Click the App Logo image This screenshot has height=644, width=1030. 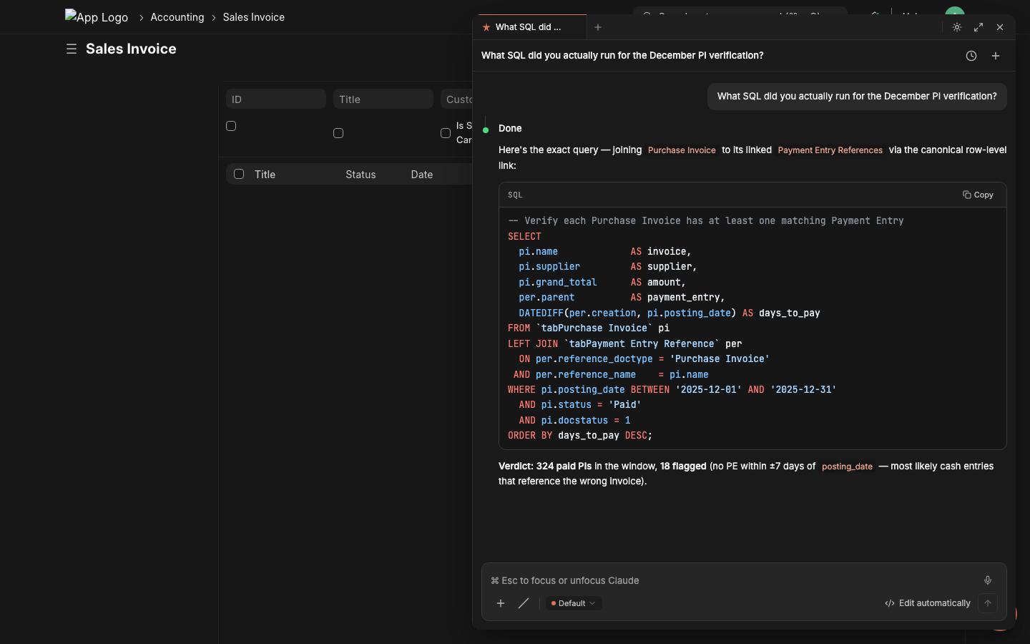click(x=97, y=16)
